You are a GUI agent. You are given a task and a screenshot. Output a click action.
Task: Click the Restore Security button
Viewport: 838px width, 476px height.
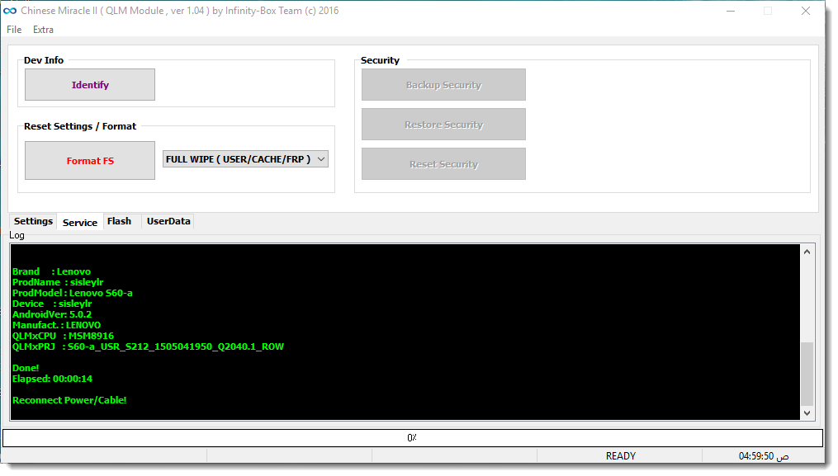(443, 124)
